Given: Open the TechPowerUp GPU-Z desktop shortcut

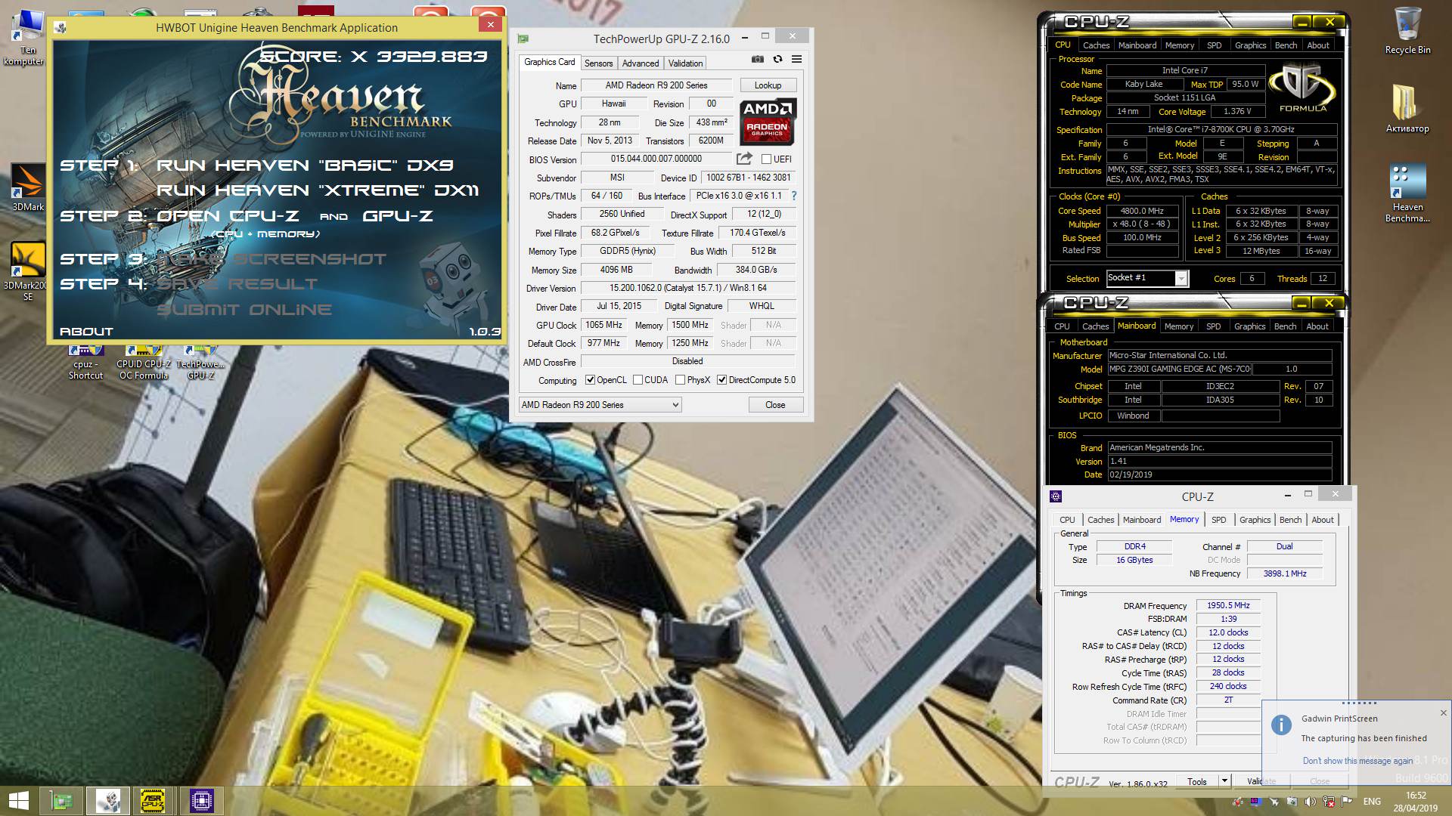Looking at the screenshot, I should [200, 364].
